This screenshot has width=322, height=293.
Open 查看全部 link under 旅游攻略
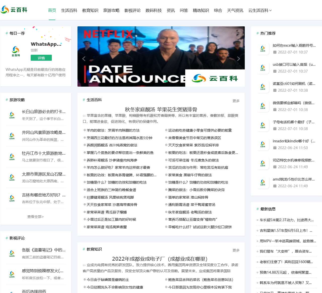[35, 216]
